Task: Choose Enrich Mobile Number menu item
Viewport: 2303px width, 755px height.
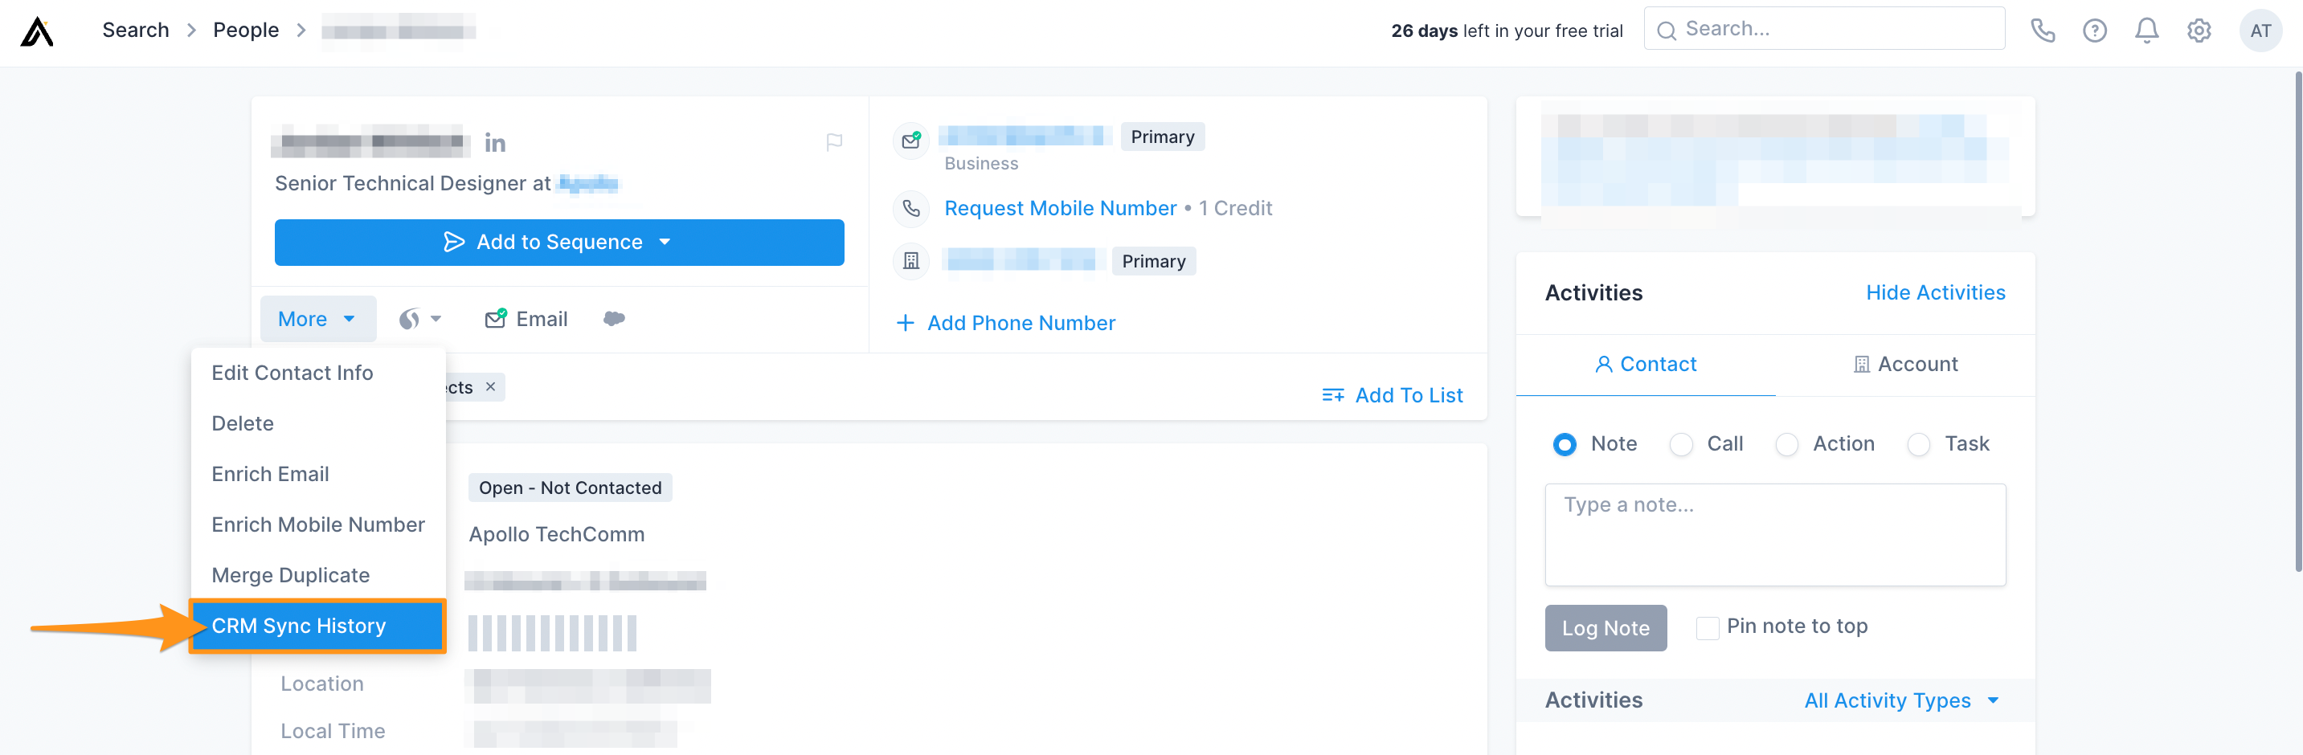Action: (x=317, y=524)
